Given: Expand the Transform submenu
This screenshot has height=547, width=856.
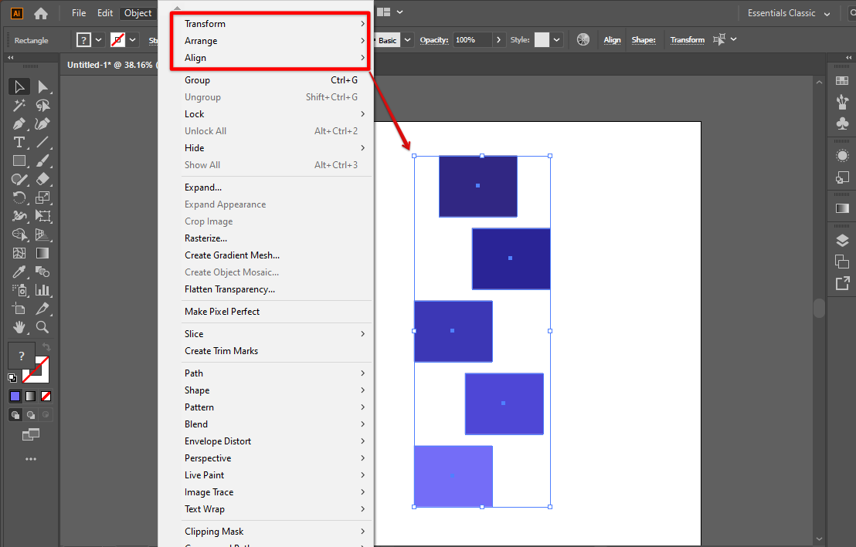Looking at the screenshot, I should point(205,23).
